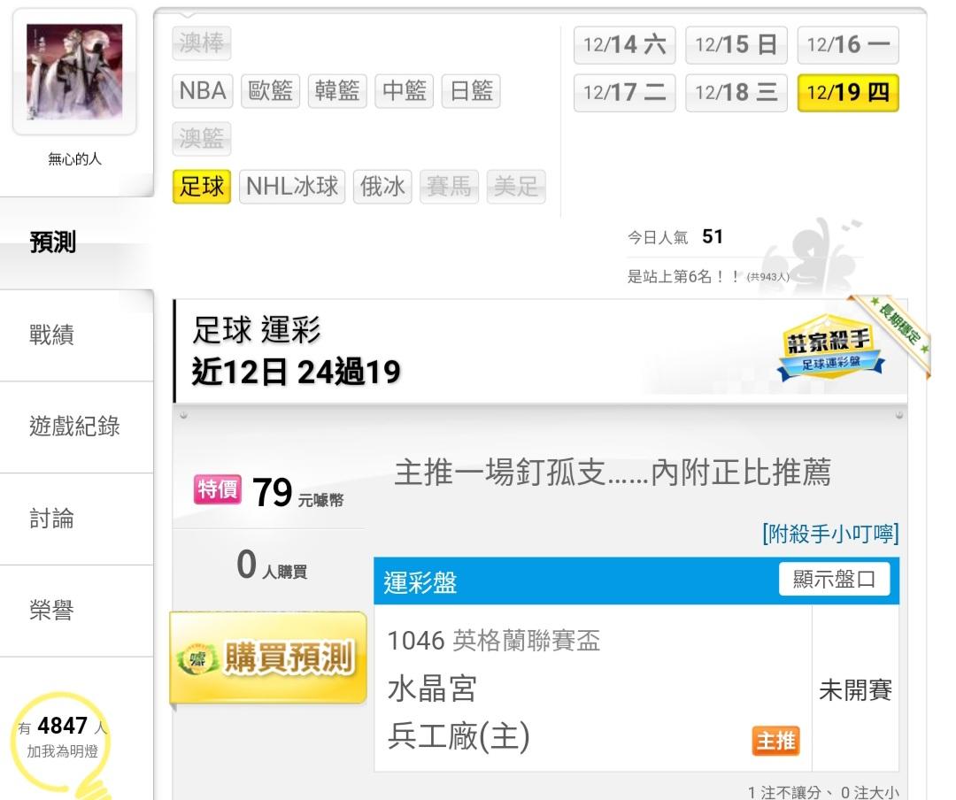Select date 12/19 四
Image resolution: width=956 pixels, height=800 pixels.
click(x=848, y=93)
